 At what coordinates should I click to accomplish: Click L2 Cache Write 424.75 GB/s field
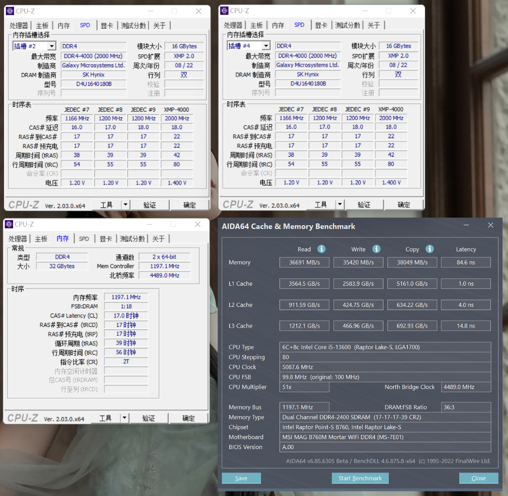(359, 305)
